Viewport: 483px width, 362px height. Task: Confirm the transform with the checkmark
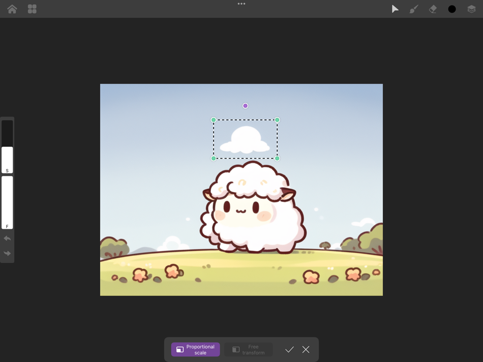point(290,349)
